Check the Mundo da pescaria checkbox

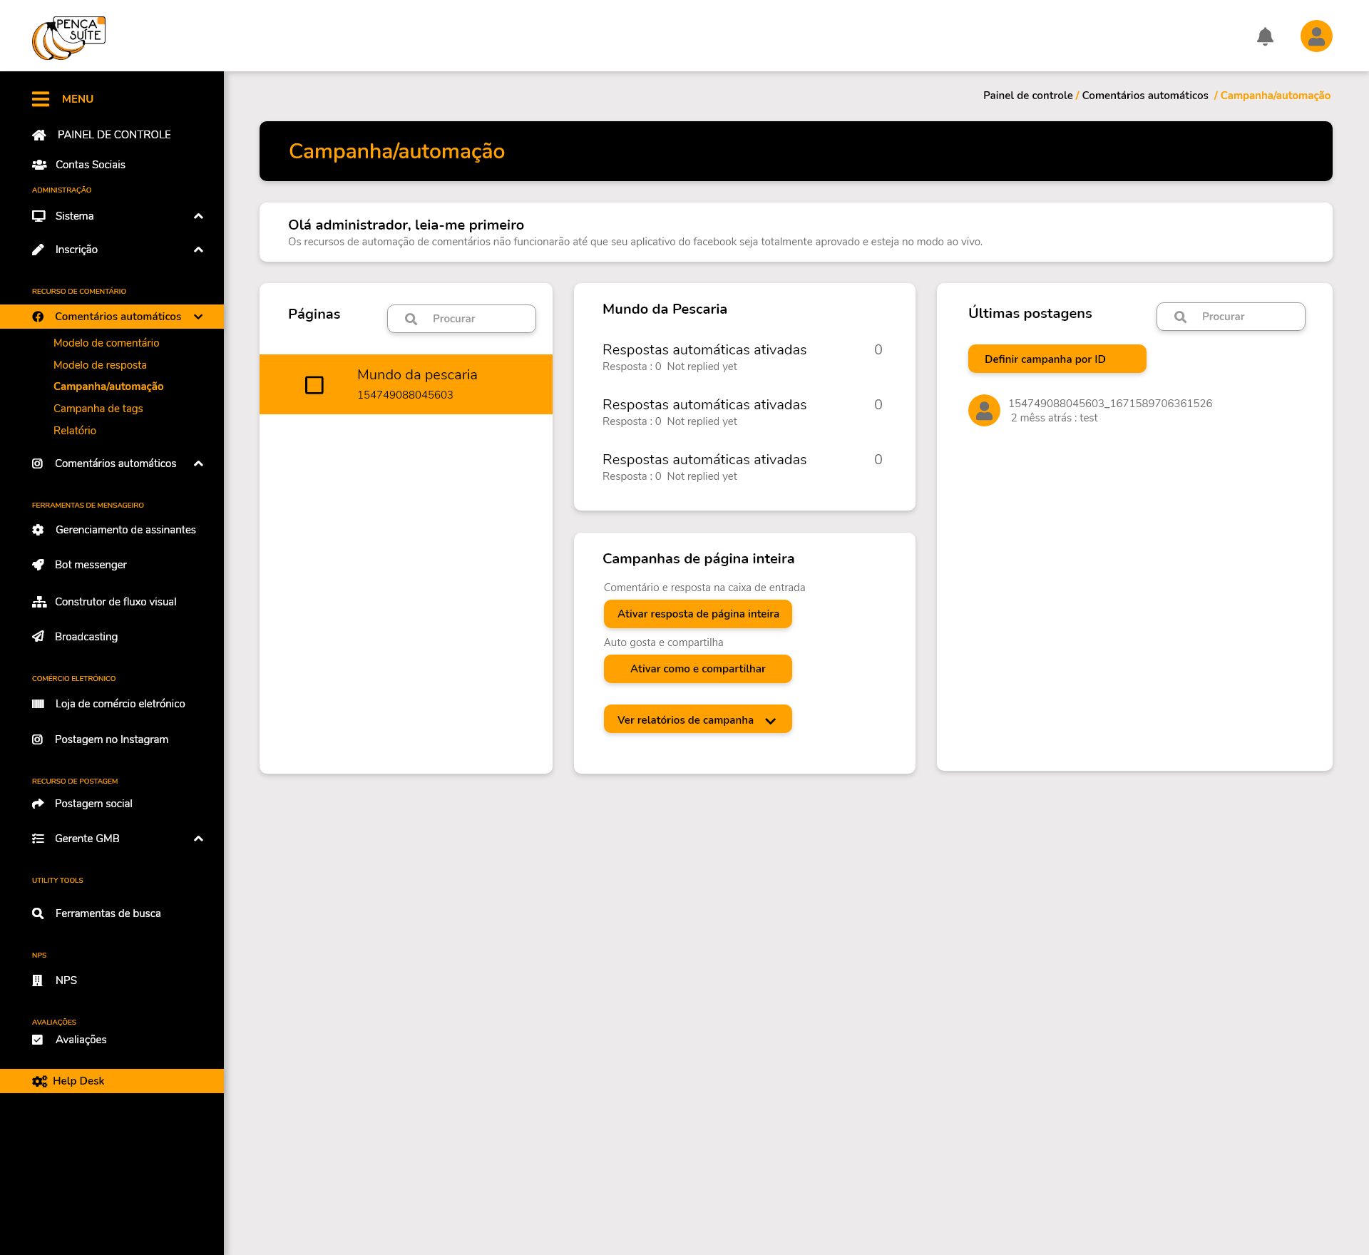pyautogui.click(x=314, y=385)
